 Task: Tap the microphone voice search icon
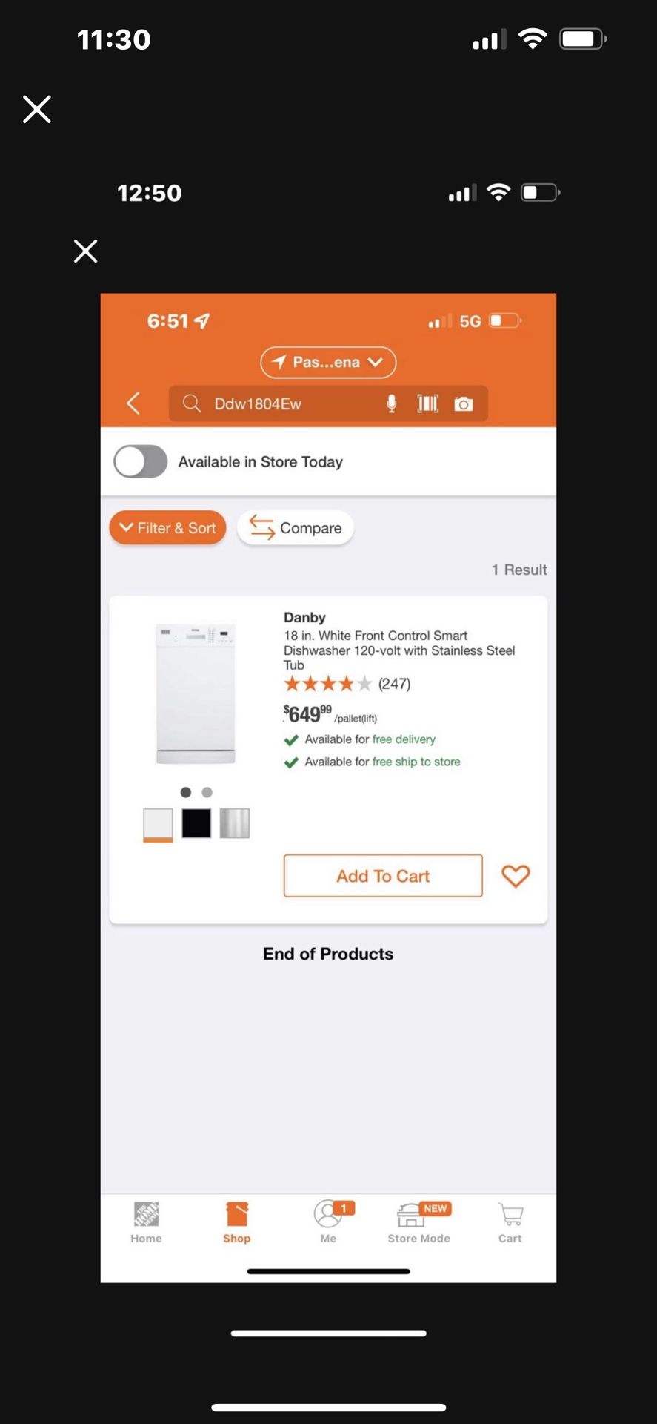pos(391,403)
